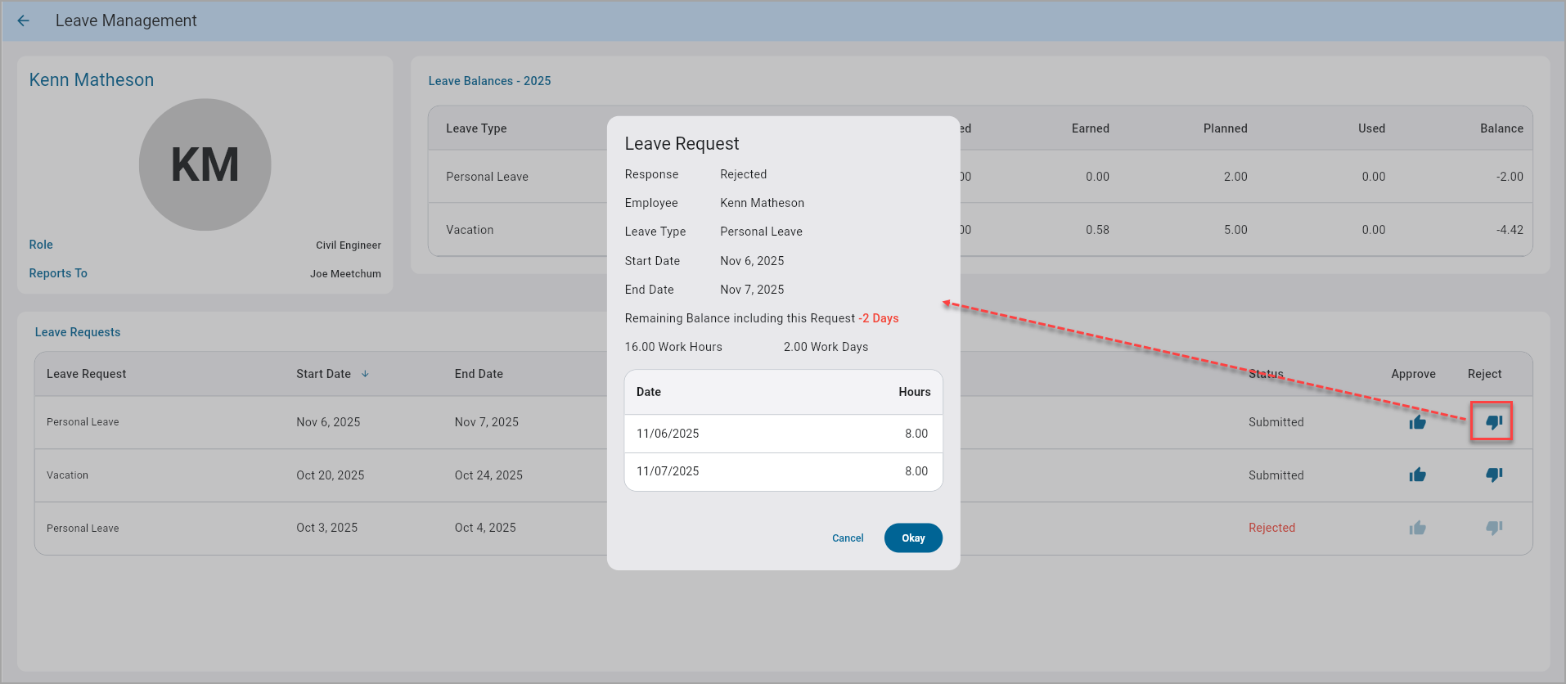The height and width of the screenshot is (684, 1566).
Task: Open the Vacation leave balance row
Action: pos(470,230)
